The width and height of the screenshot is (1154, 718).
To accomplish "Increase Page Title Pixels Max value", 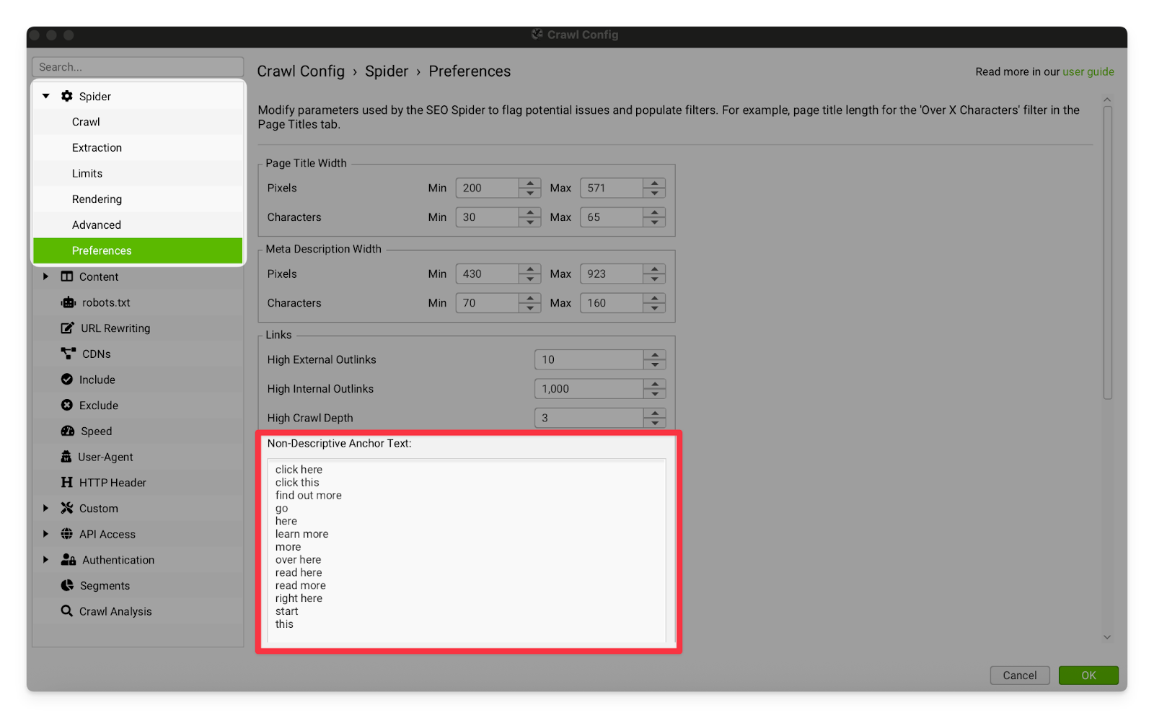I will [654, 183].
